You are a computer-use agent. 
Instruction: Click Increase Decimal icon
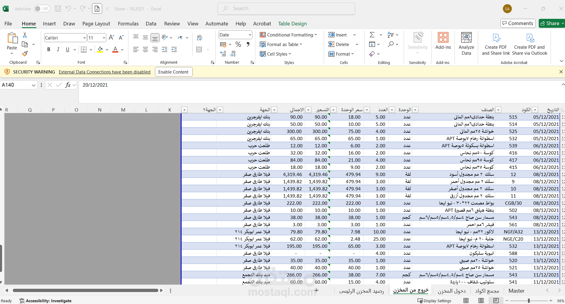[x=223, y=54]
